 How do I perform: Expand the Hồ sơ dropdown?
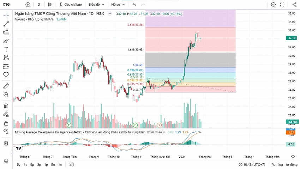click(x=118, y=4)
